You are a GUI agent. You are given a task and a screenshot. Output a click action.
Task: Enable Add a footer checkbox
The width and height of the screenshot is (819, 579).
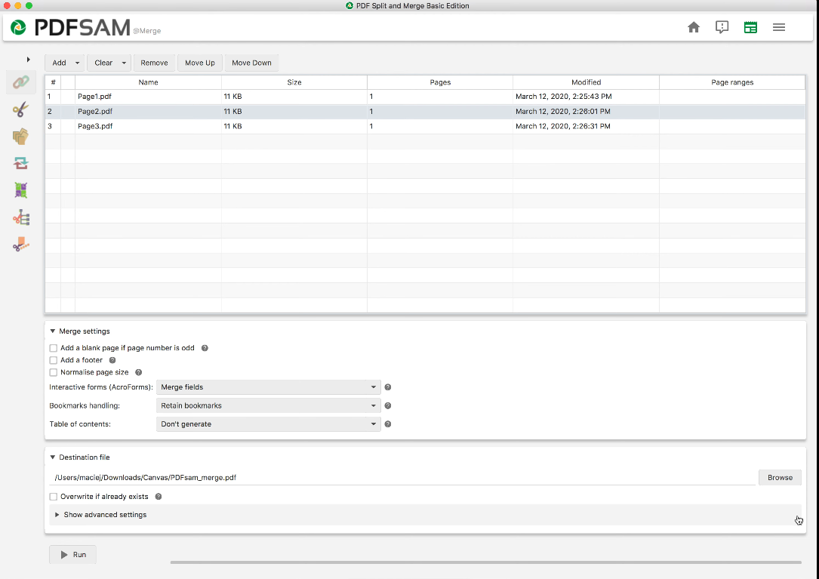click(x=54, y=360)
